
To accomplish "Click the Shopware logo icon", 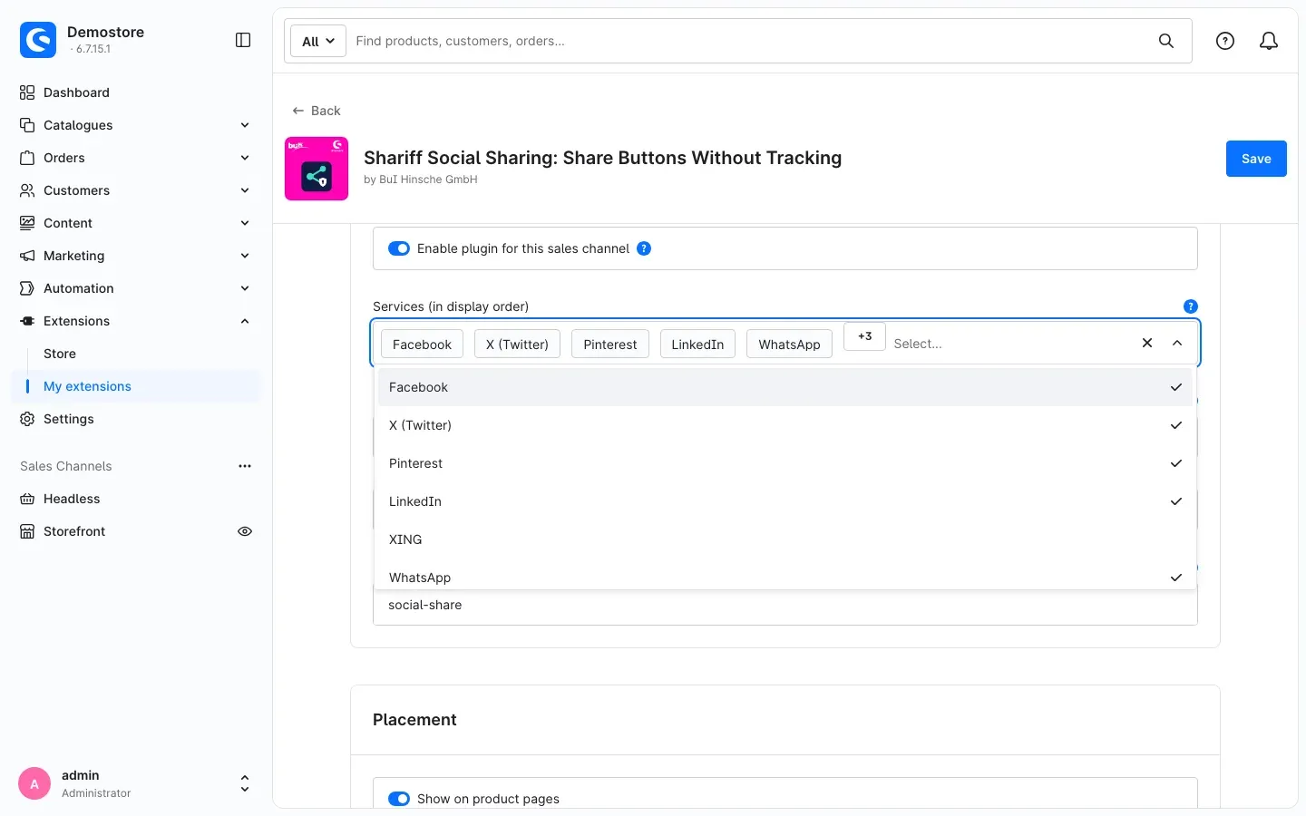I will tap(38, 40).
